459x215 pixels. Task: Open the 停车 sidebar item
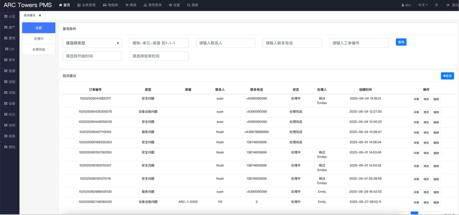(10, 60)
